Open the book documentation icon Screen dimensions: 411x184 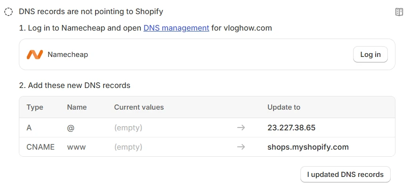399,12
